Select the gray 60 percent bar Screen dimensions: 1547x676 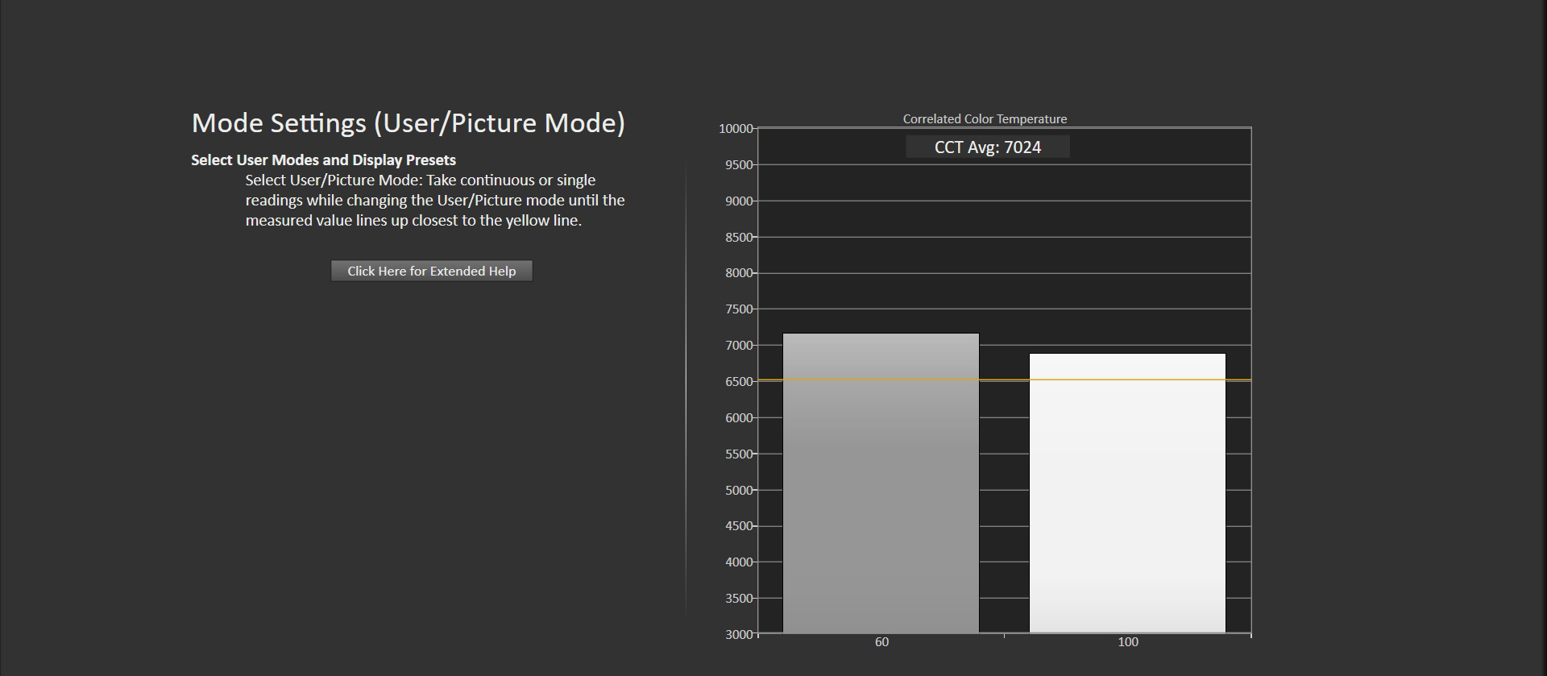tap(881, 483)
